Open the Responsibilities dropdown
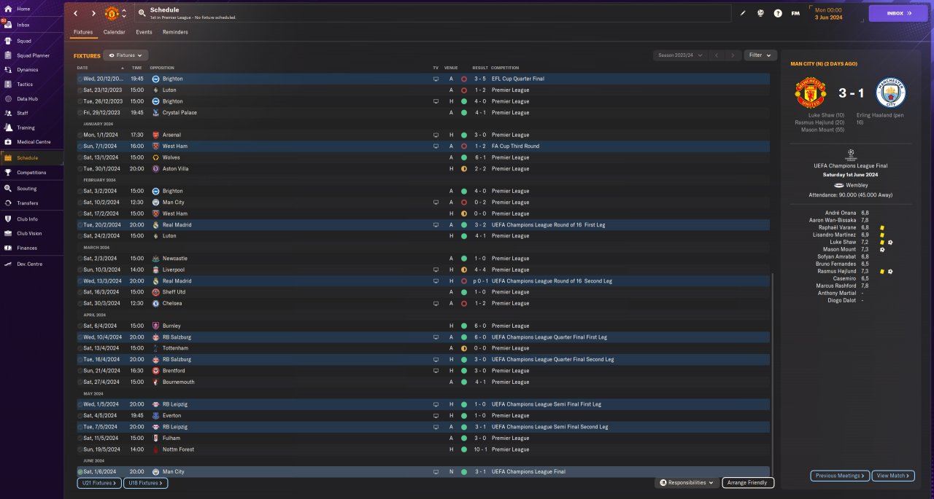The width and height of the screenshot is (934, 499). click(x=687, y=482)
